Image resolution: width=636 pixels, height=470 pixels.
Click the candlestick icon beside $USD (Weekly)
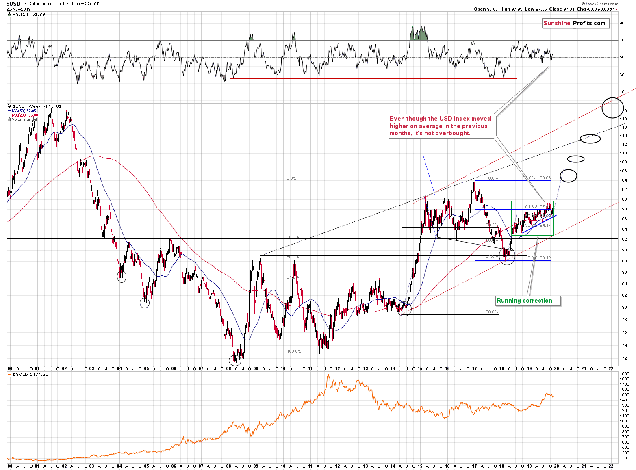pos(10,106)
